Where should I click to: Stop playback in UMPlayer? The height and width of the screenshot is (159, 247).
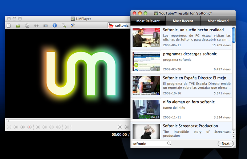click(x=23, y=127)
